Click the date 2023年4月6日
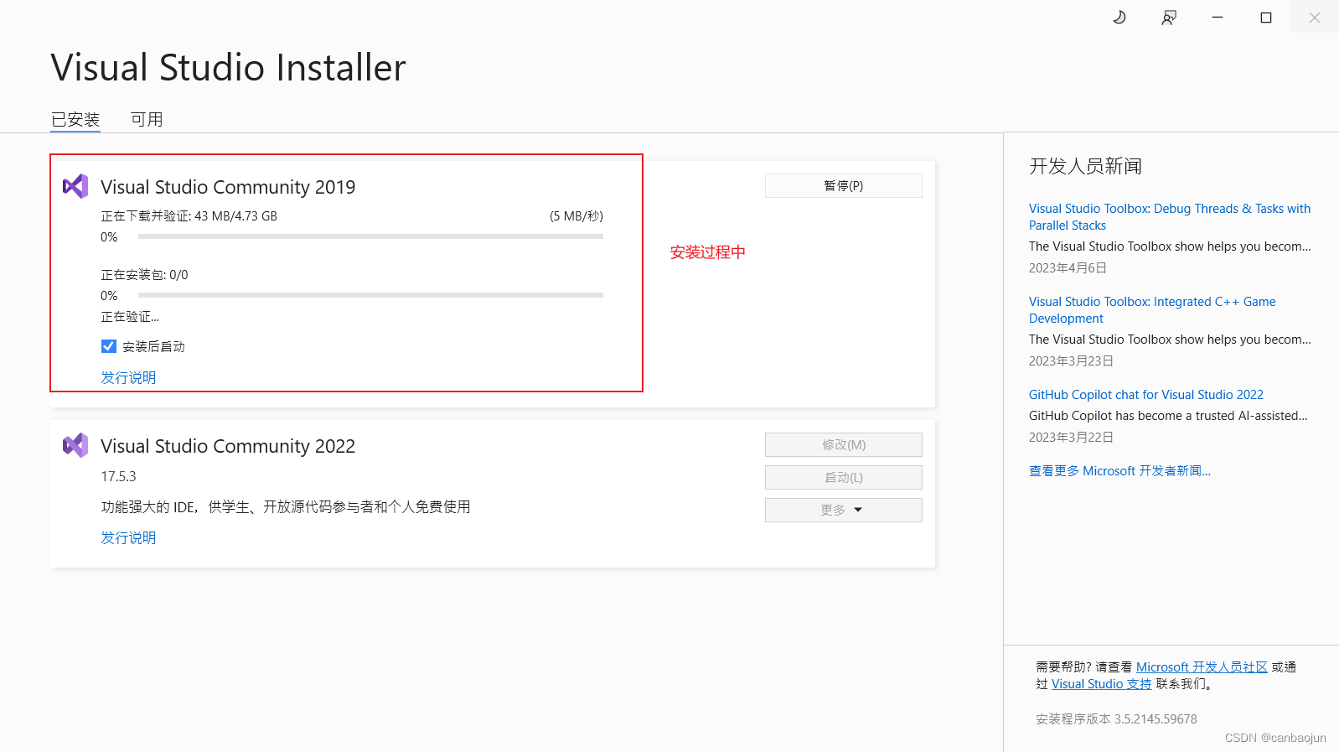This screenshot has width=1339, height=752. click(x=1068, y=267)
